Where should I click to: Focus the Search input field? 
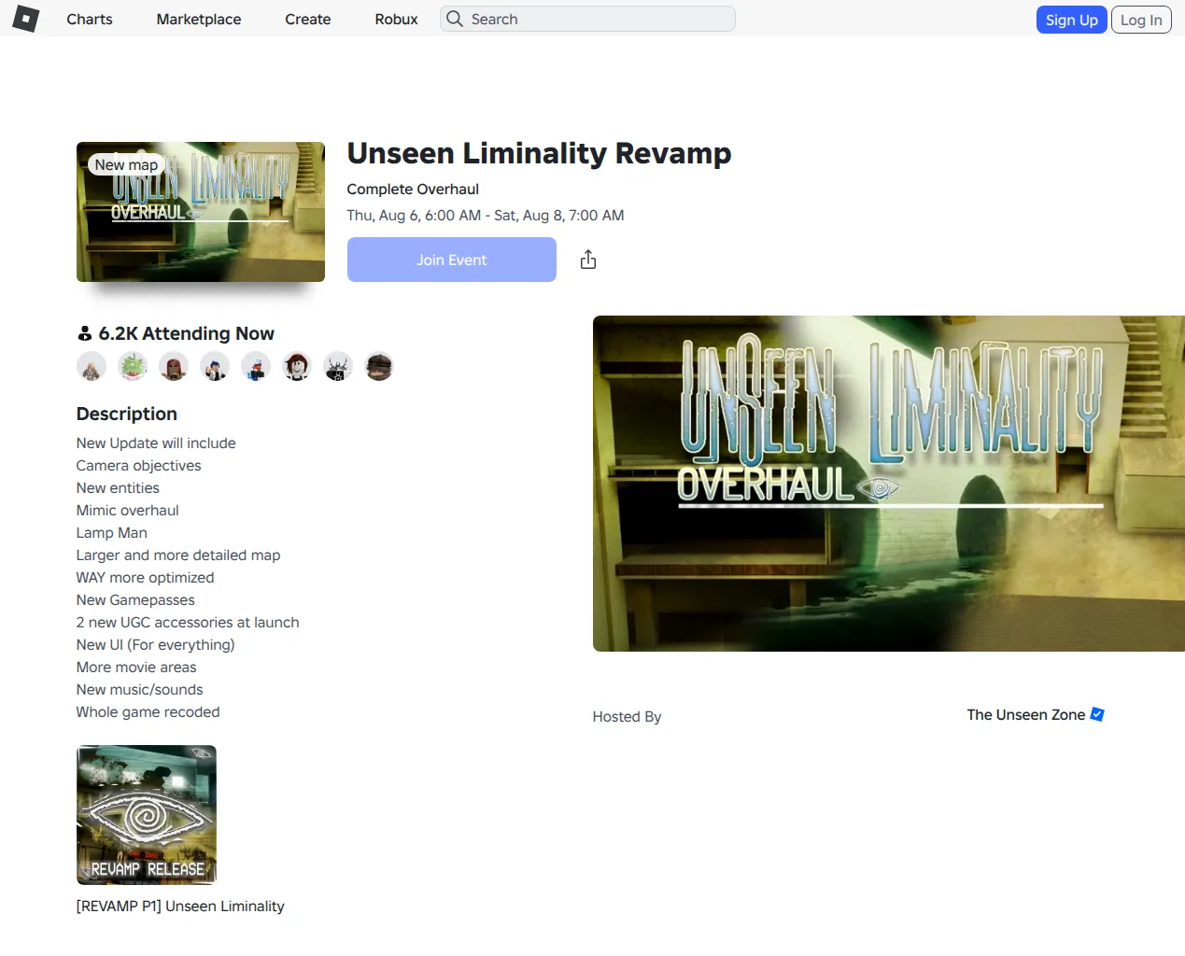pos(587,19)
